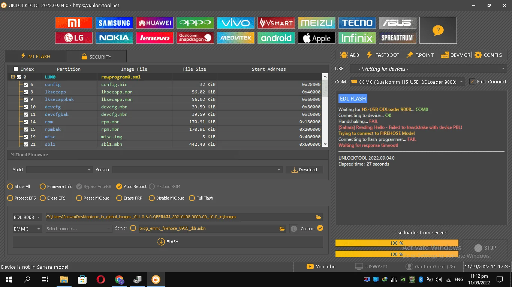Image resolution: width=512 pixels, height=287 pixels.
Task: Select the Nokia brand icon
Action: [114, 38]
